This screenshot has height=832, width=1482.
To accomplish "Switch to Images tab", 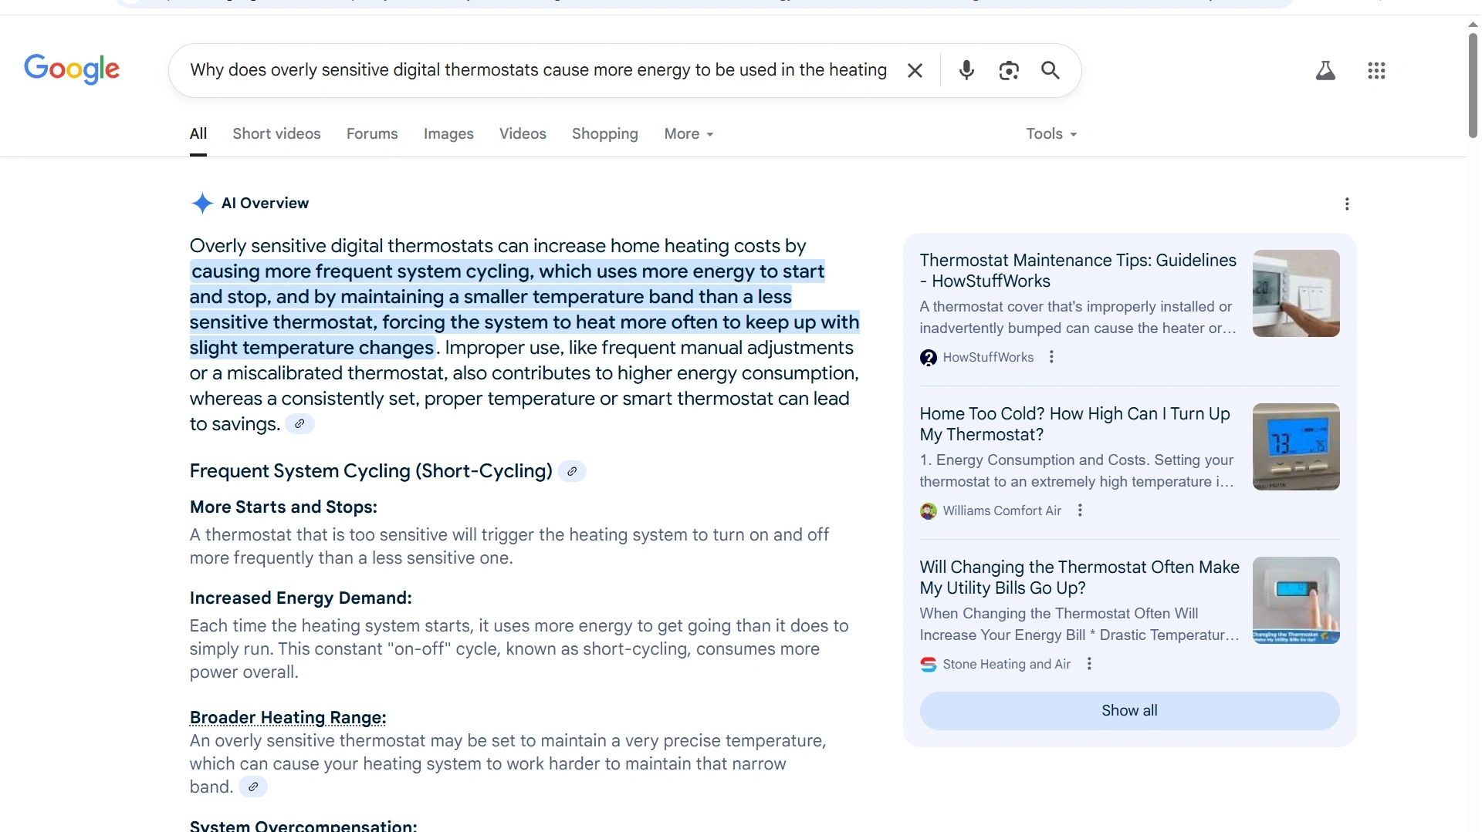I will pos(448,134).
